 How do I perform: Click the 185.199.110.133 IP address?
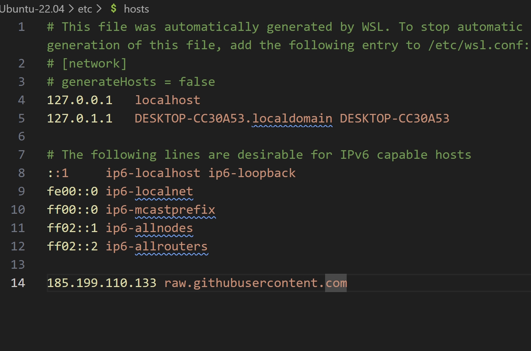click(102, 283)
